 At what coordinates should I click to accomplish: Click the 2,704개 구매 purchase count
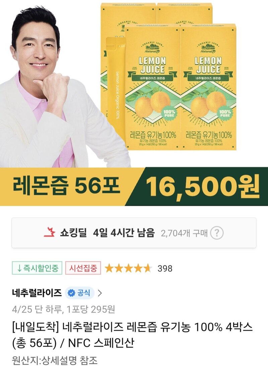point(184,233)
